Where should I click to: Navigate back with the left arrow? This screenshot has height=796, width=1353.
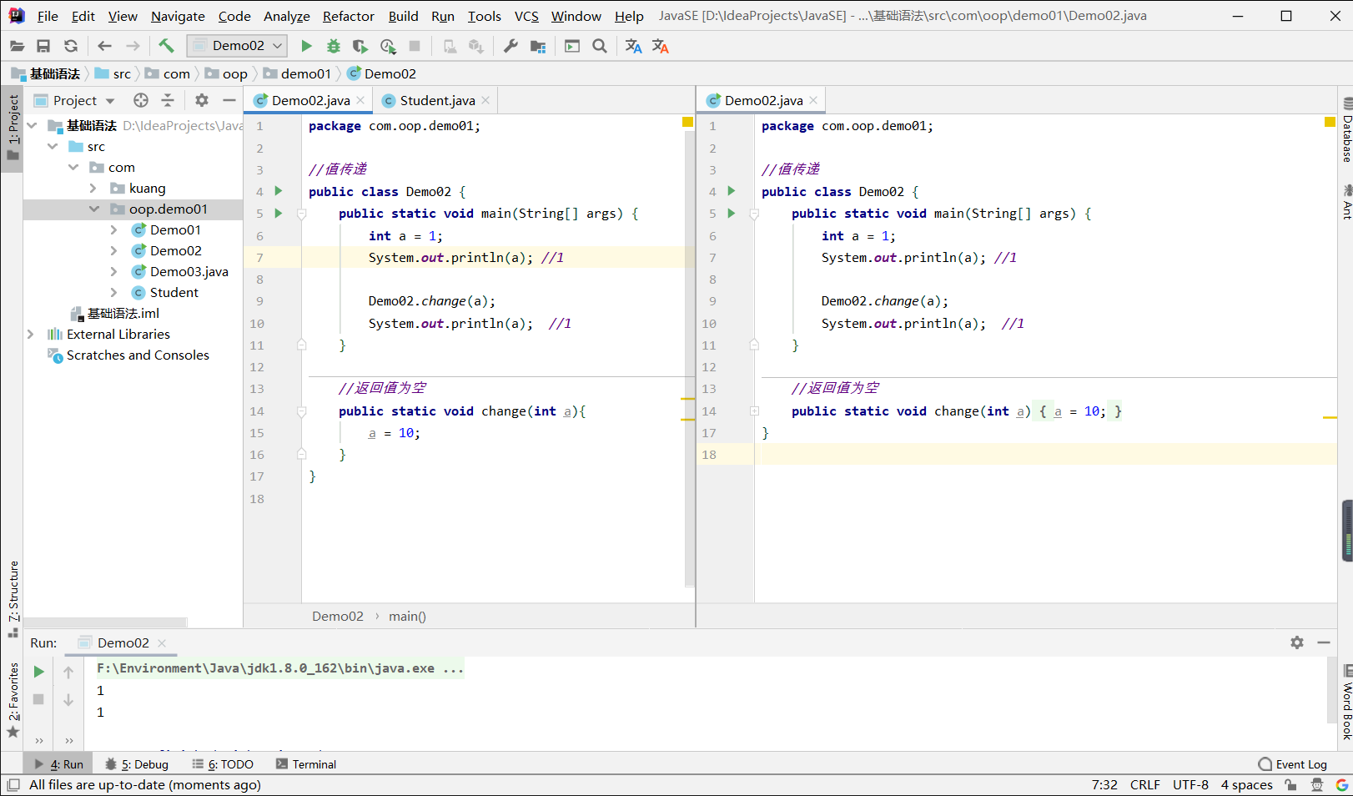point(104,46)
